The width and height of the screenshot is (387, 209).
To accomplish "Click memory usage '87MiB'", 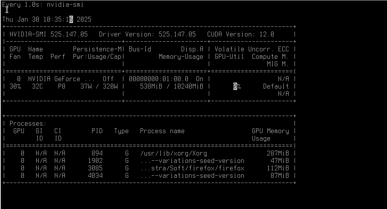I will tap(280, 176).
